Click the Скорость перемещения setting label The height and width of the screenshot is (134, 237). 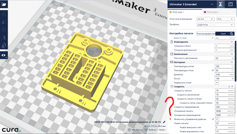pyautogui.click(x=187, y=107)
